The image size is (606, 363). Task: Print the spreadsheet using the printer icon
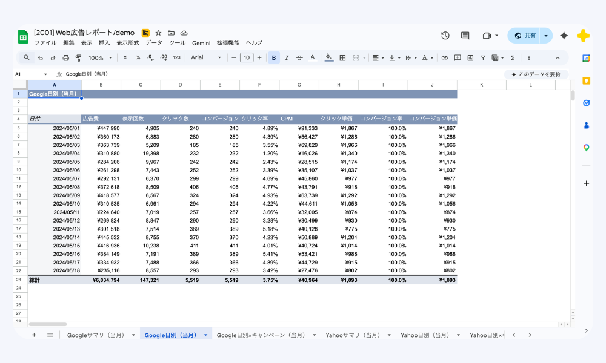click(x=65, y=58)
